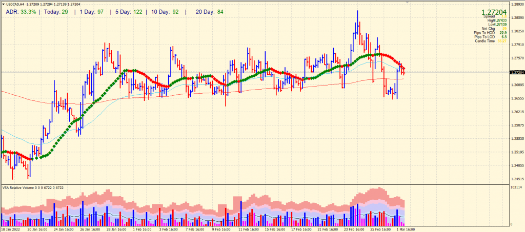The height and width of the screenshot is (232, 525).
Task: Click the 20 Day: 84 range value
Action: click(209, 12)
